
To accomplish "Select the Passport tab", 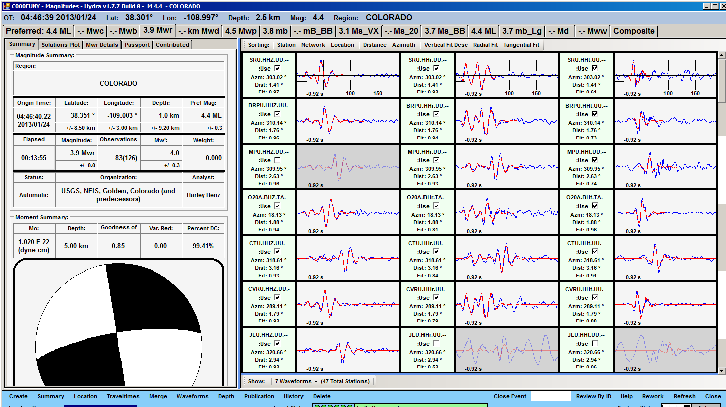I will click(x=137, y=45).
